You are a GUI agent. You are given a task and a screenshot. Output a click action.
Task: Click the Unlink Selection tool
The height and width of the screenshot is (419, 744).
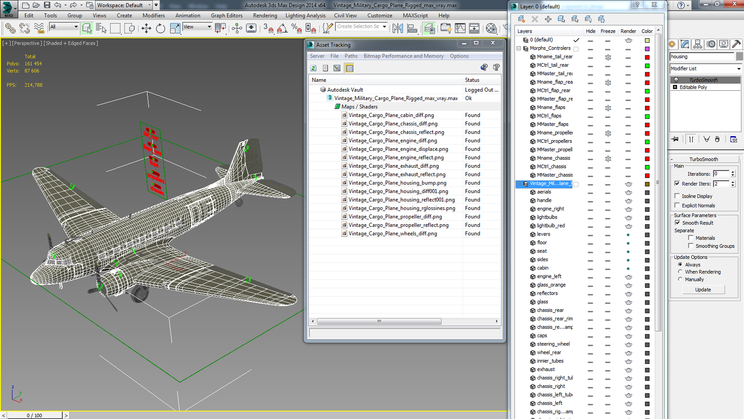[24, 28]
